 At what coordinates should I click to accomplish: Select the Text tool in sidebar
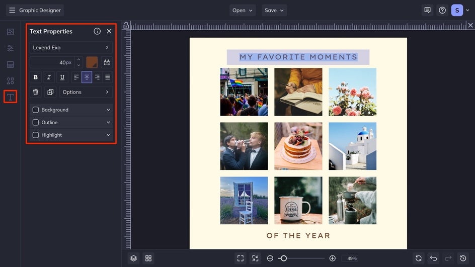pyautogui.click(x=10, y=97)
